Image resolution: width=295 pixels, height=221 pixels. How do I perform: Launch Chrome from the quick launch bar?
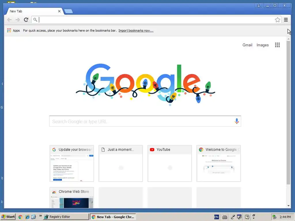[x=20, y=217]
